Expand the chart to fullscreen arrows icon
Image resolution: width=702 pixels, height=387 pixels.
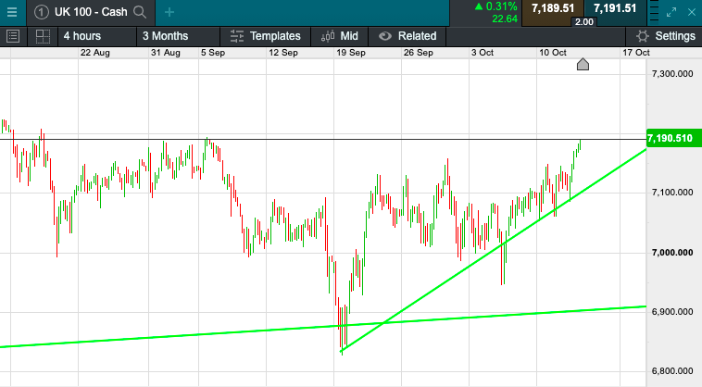tap(671, 12)
